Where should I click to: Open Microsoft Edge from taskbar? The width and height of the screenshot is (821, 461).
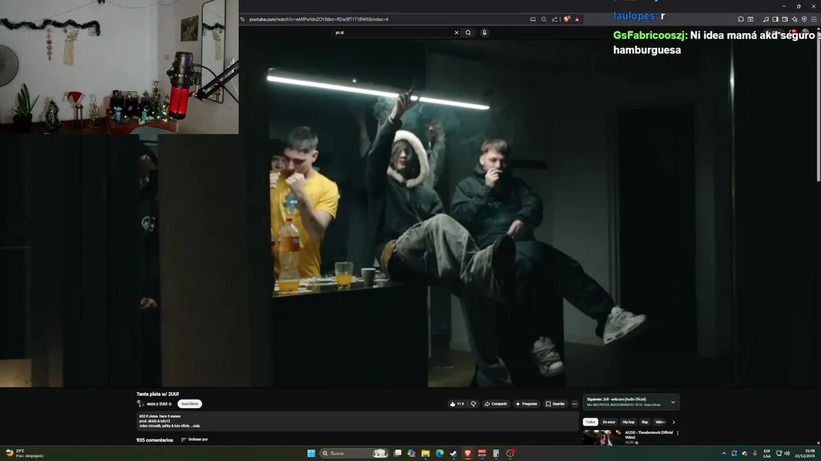[439, 453]
